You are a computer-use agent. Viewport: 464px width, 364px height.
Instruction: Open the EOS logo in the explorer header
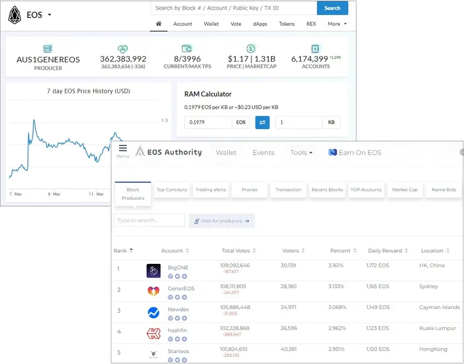coord(14,14)
